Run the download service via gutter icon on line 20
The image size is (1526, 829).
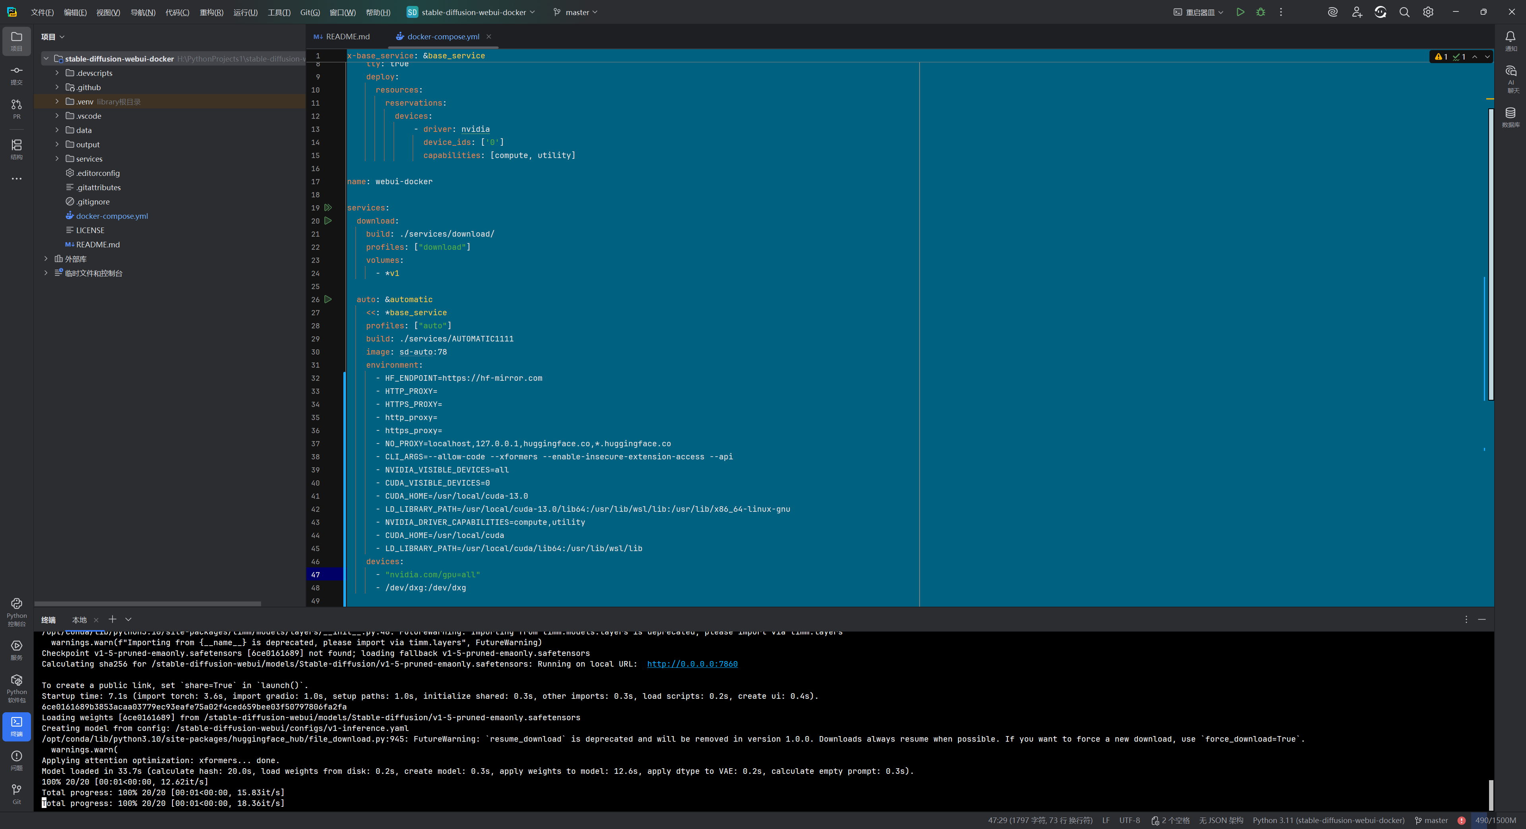click(x=328, y=221)
